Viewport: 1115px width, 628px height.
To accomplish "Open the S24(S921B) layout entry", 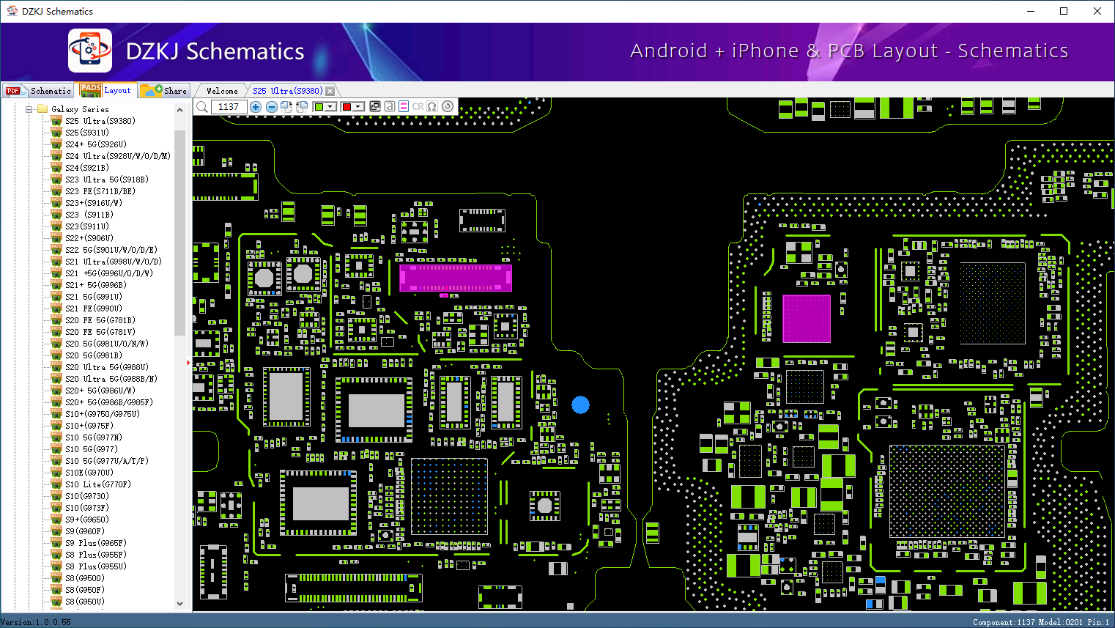I will click(x=86, y=168).
